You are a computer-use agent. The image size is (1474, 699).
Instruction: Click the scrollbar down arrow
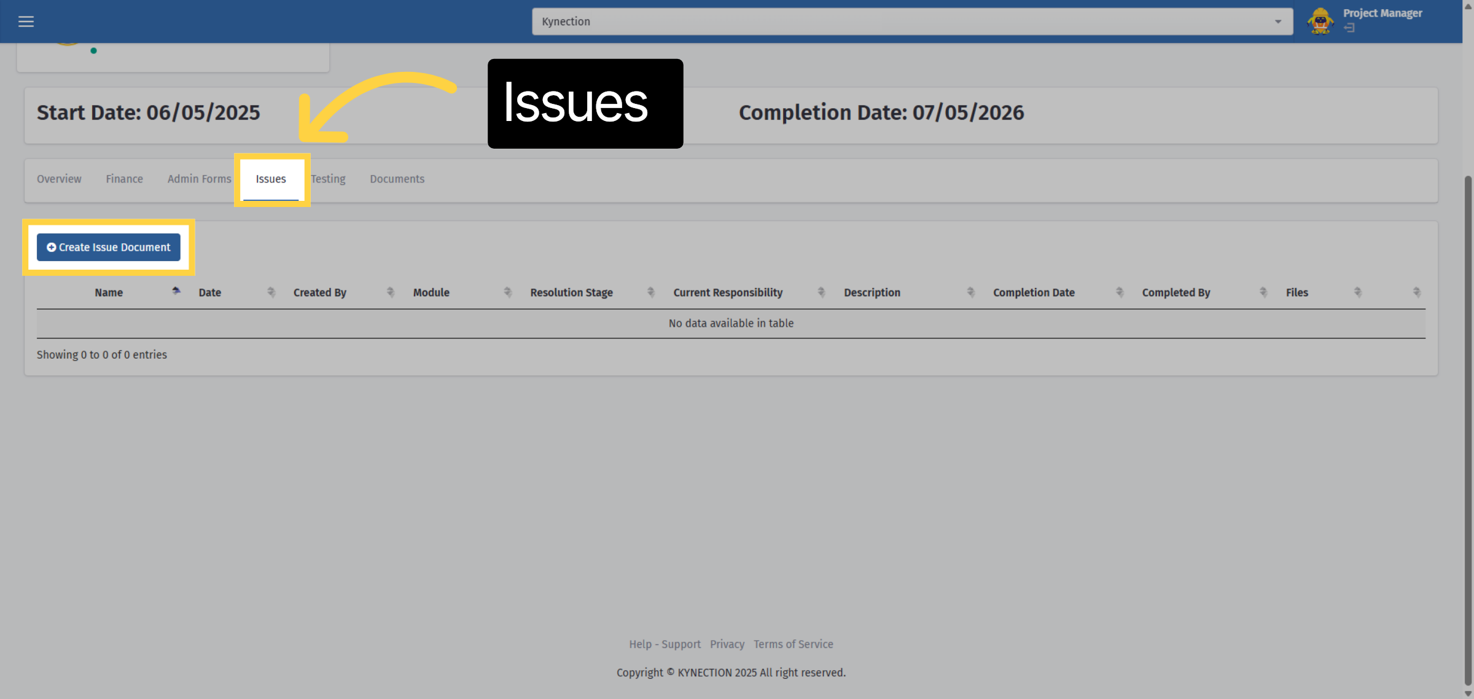1468,693
